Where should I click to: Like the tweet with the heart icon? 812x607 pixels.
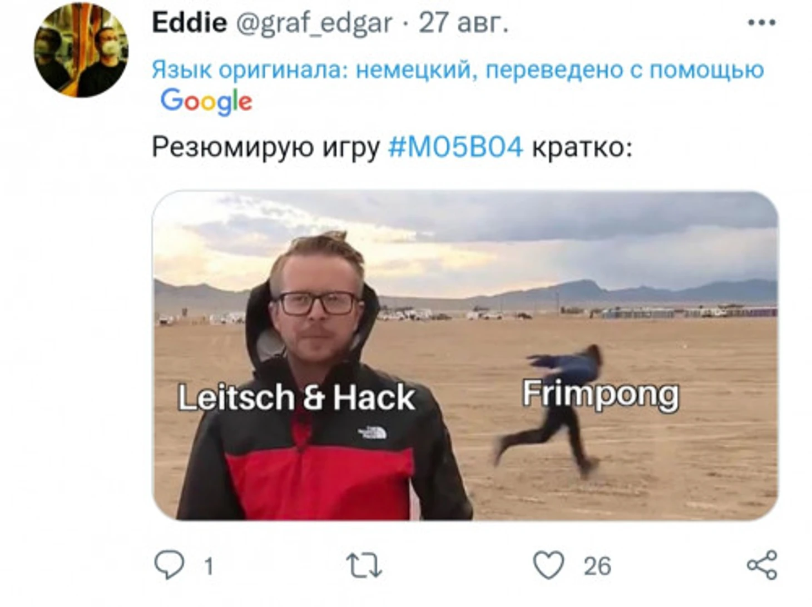[x=548, y=565]
